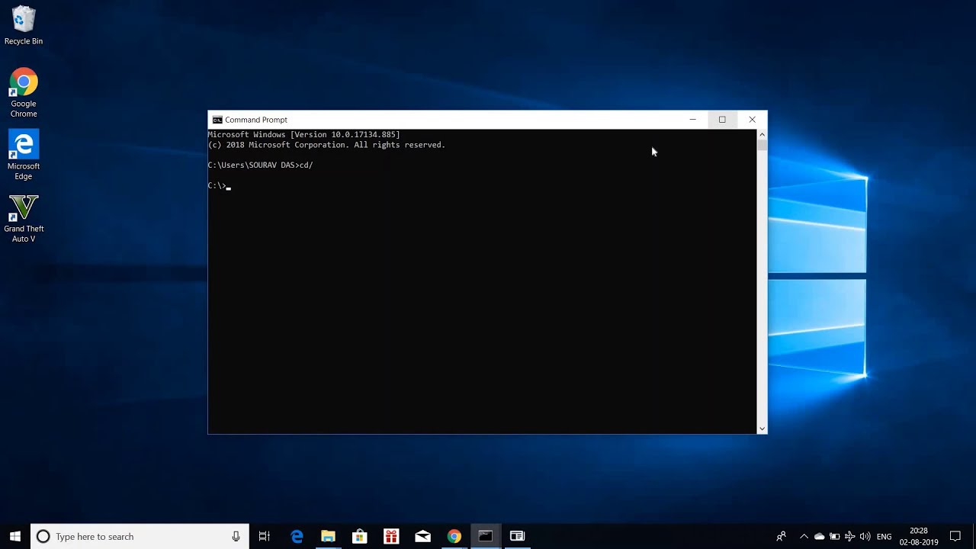Click the scrollbar down arrow in Command Prompt
The image size is (976, 549).
tap(762, 429)
